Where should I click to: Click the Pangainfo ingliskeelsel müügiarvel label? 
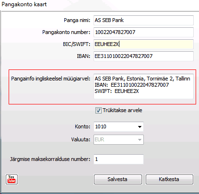click(x=50, y=79)
